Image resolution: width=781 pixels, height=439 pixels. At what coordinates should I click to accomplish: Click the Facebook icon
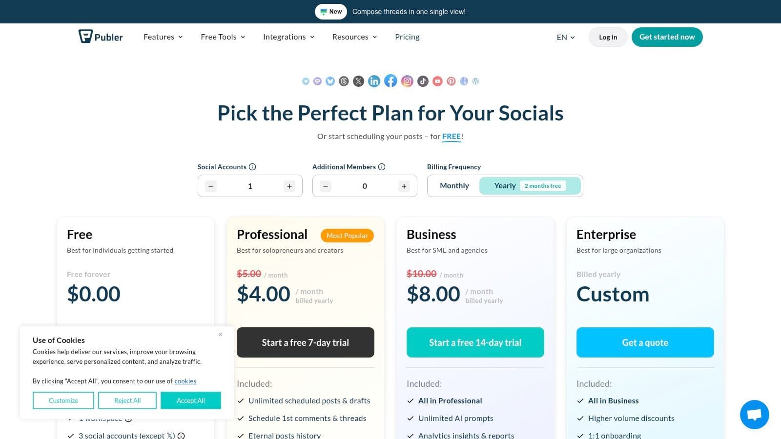[x=390, y=81]
